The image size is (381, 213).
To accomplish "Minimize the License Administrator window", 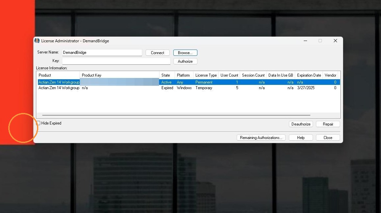I will click(305, 41).
